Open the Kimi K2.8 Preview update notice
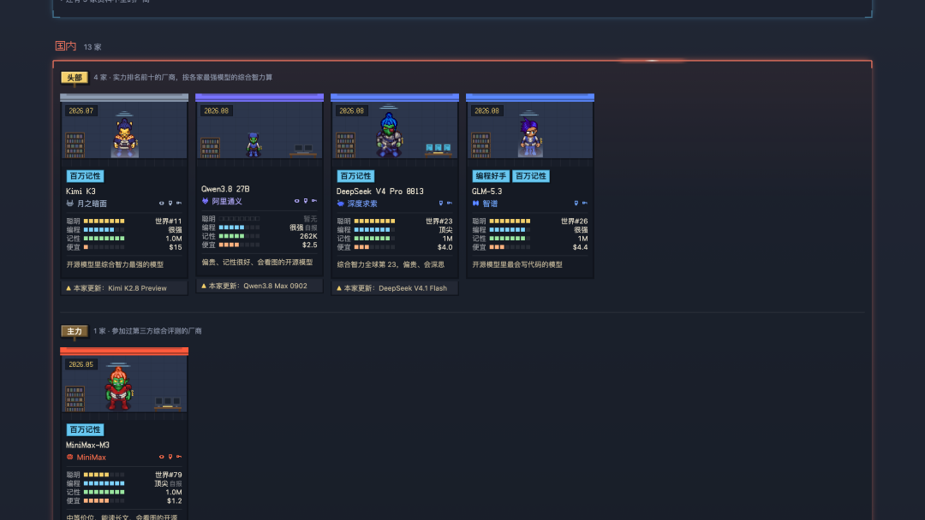Viewport: 925px width, 520px height. (124, 288)
